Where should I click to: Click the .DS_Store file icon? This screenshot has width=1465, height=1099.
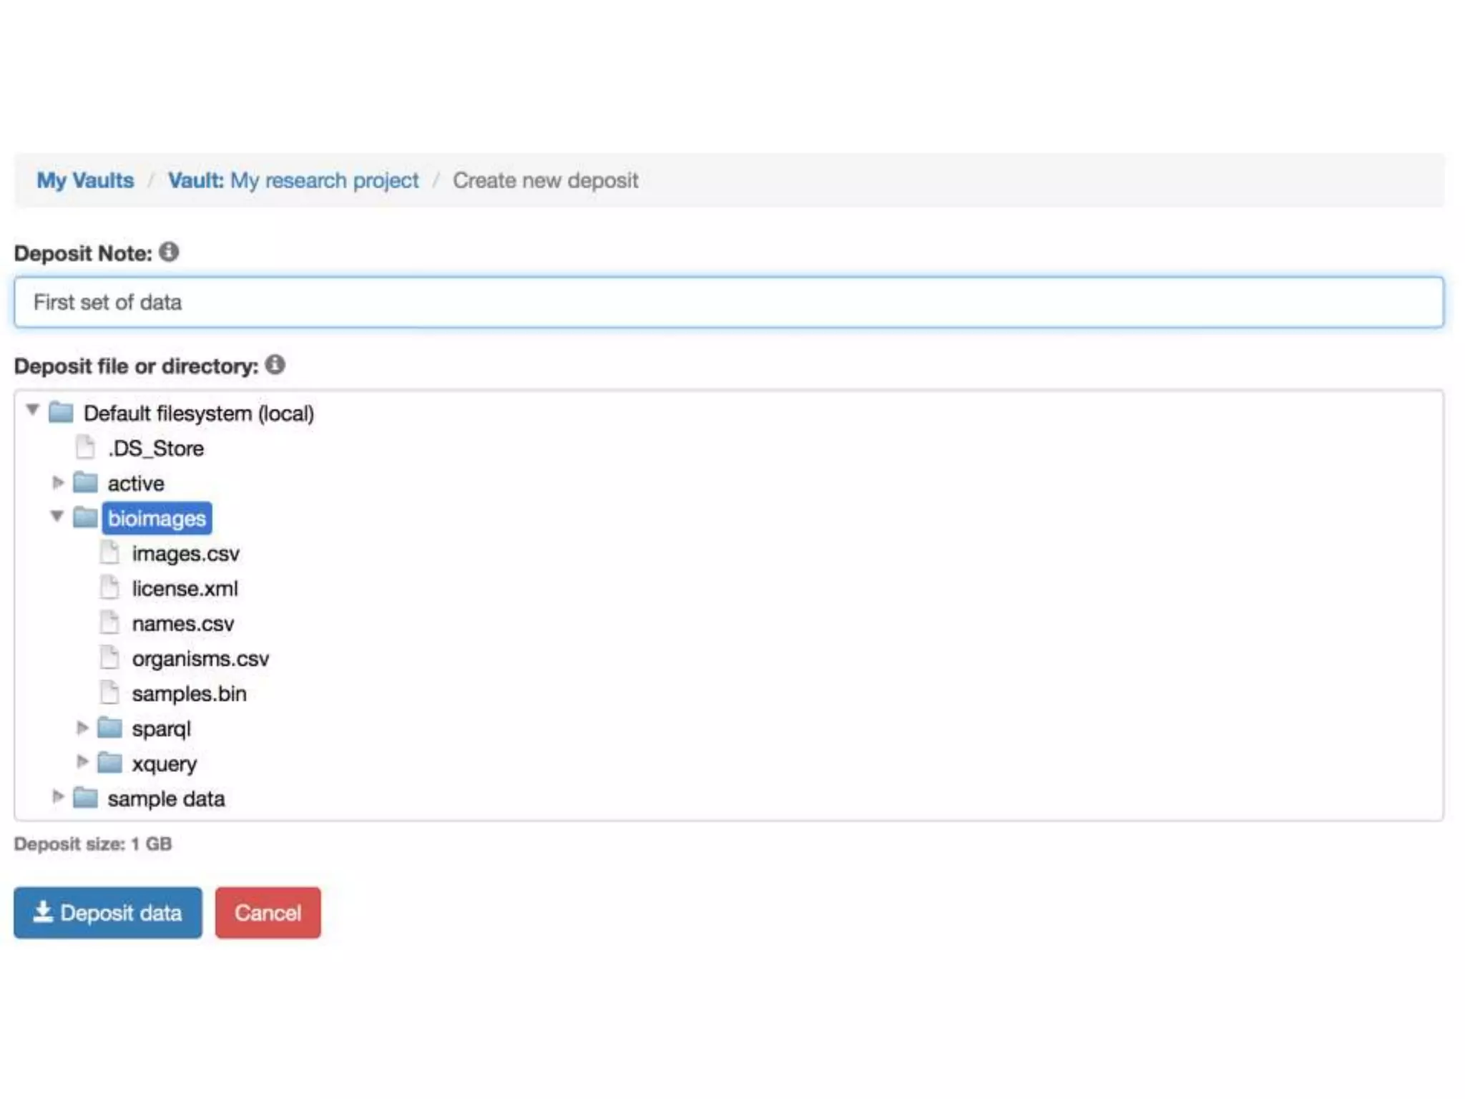(x=85, y=447)
